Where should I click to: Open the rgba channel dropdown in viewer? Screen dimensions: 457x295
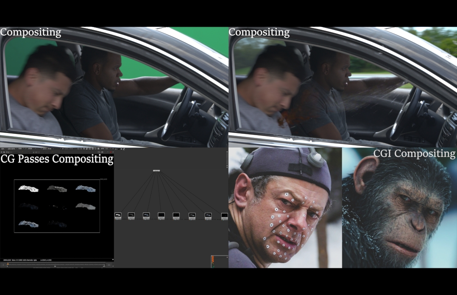click(3, 149)
